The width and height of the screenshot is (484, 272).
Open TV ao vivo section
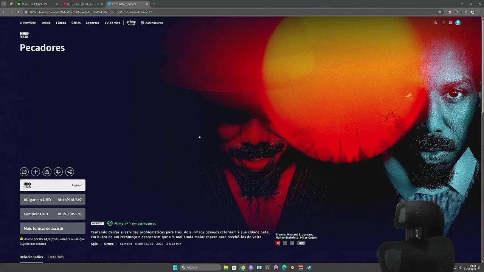pyautogui.click(x=113, y=23)
